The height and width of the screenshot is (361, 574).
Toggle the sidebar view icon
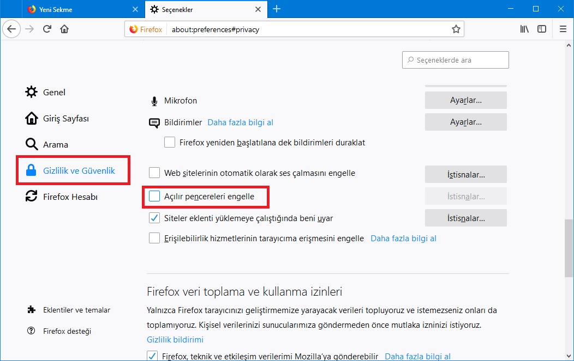click(542, 29)
